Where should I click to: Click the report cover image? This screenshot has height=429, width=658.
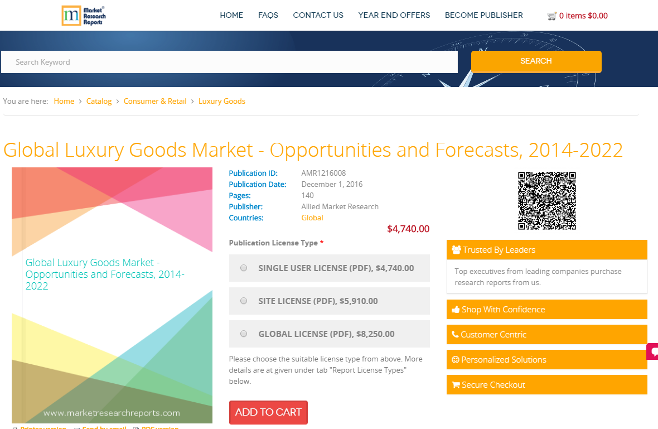tap(112, 295)
